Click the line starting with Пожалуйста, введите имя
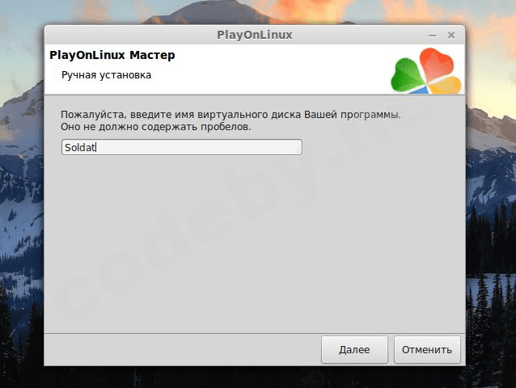Image resolution: width=516 pixels, height=388 pixels. tap(231, 115)
